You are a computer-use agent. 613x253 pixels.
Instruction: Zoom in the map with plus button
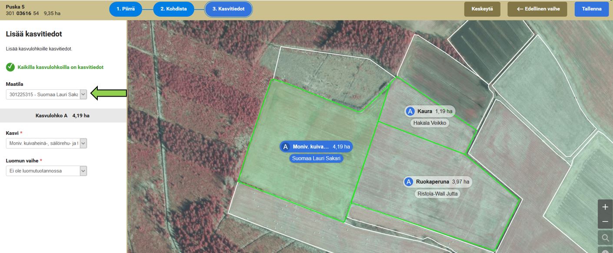(605, 207)
